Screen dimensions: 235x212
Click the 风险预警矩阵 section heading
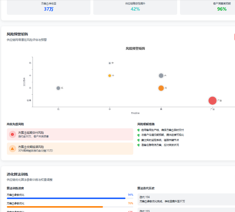point(17,34)
